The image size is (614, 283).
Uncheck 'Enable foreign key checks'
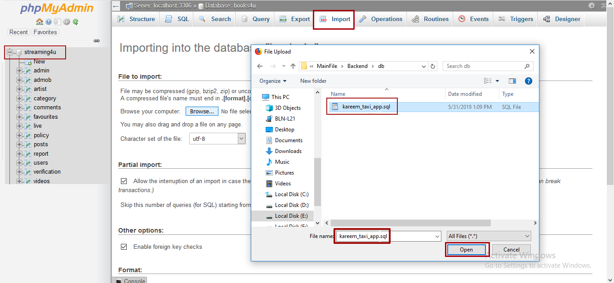point(124,247)
